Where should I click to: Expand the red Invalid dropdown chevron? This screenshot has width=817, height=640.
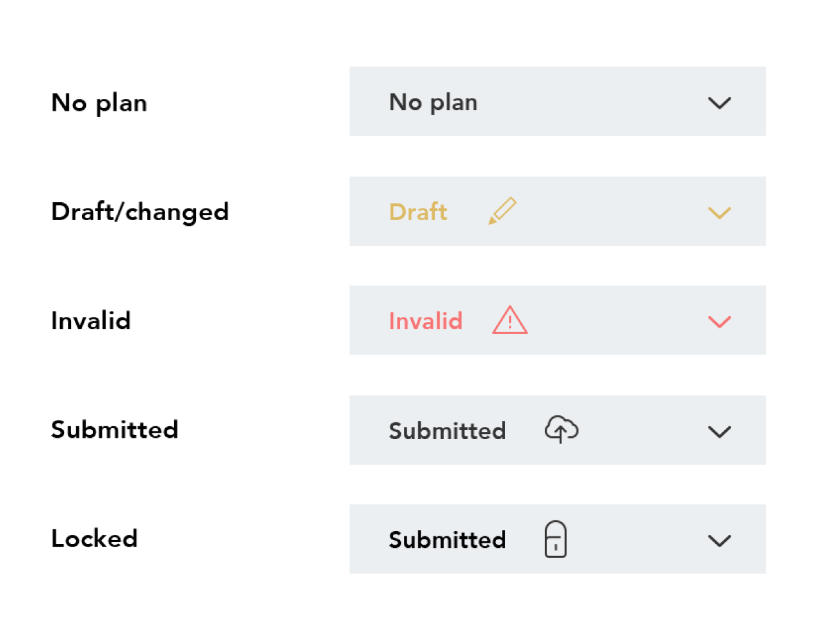pyautogui.click(x=719, y=321)
